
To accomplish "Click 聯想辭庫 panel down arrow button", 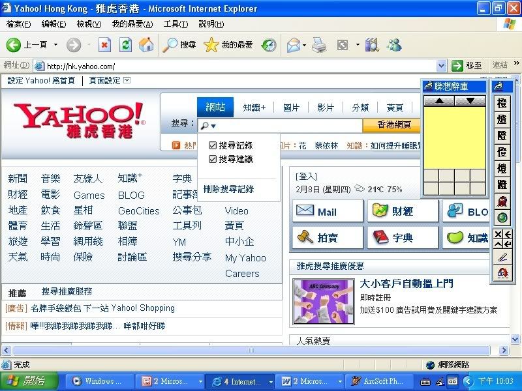I will 470,100.
